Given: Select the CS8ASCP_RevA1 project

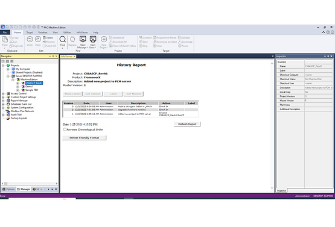Looking at the screenshot, I should tap(34, 83).
